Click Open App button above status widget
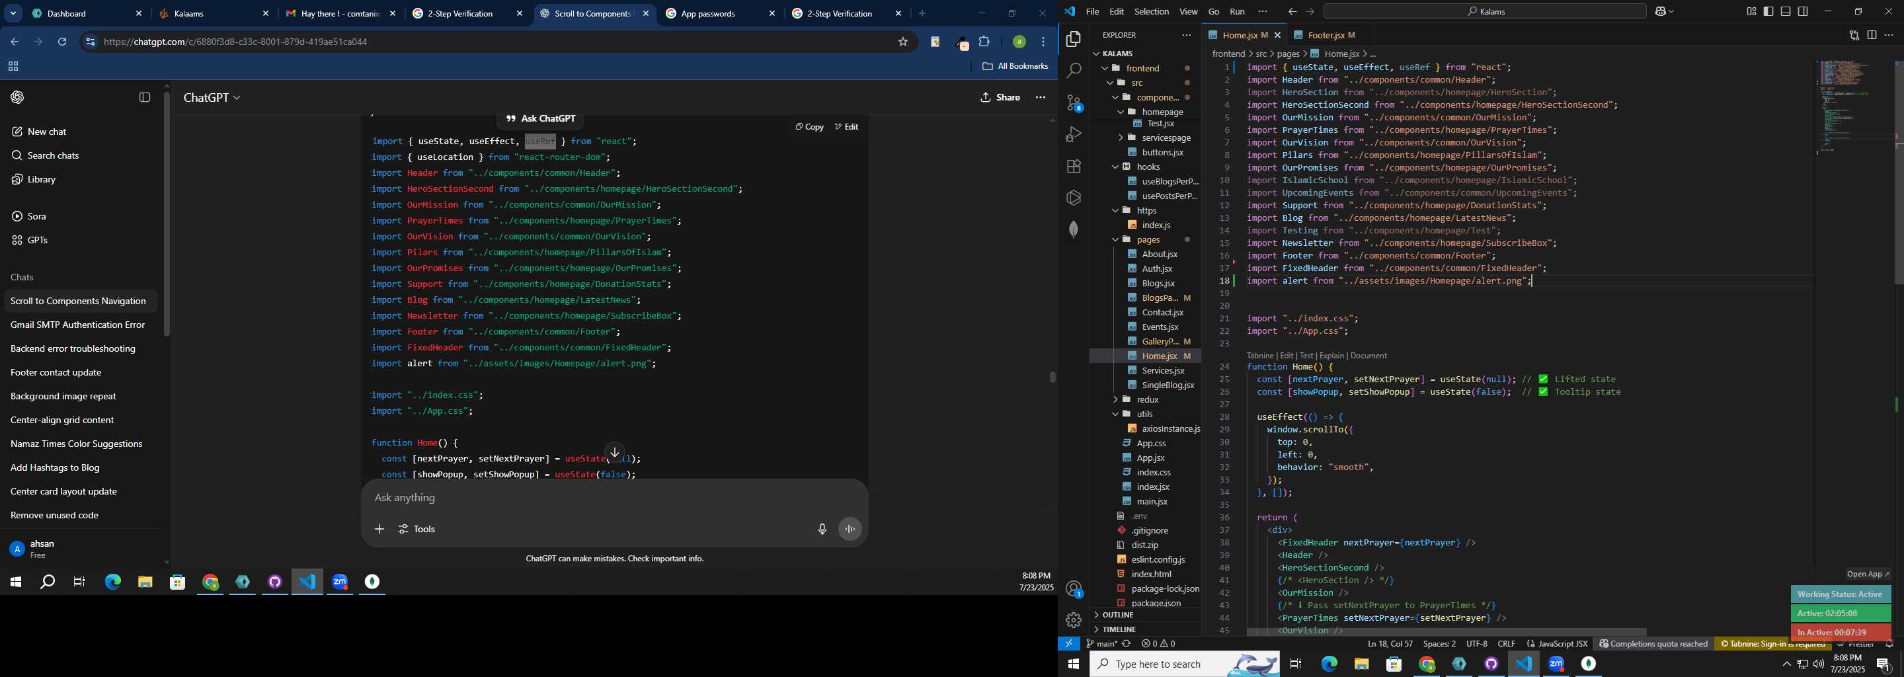The height and width of the screenshot is (677, 1904). 1867,575
